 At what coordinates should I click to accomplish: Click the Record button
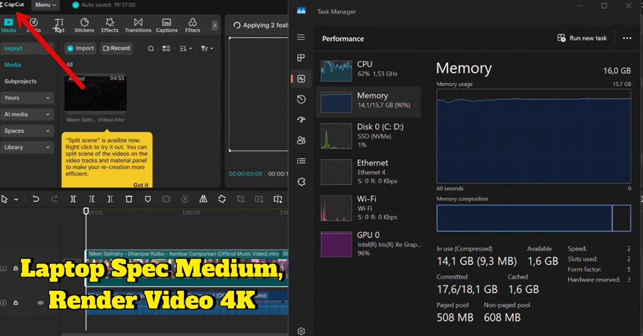(x=116, y=48)
